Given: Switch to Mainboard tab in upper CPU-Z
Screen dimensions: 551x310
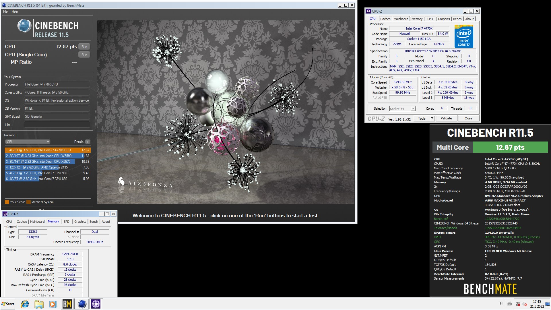Looking at the screenshot, I should point(401,19).
